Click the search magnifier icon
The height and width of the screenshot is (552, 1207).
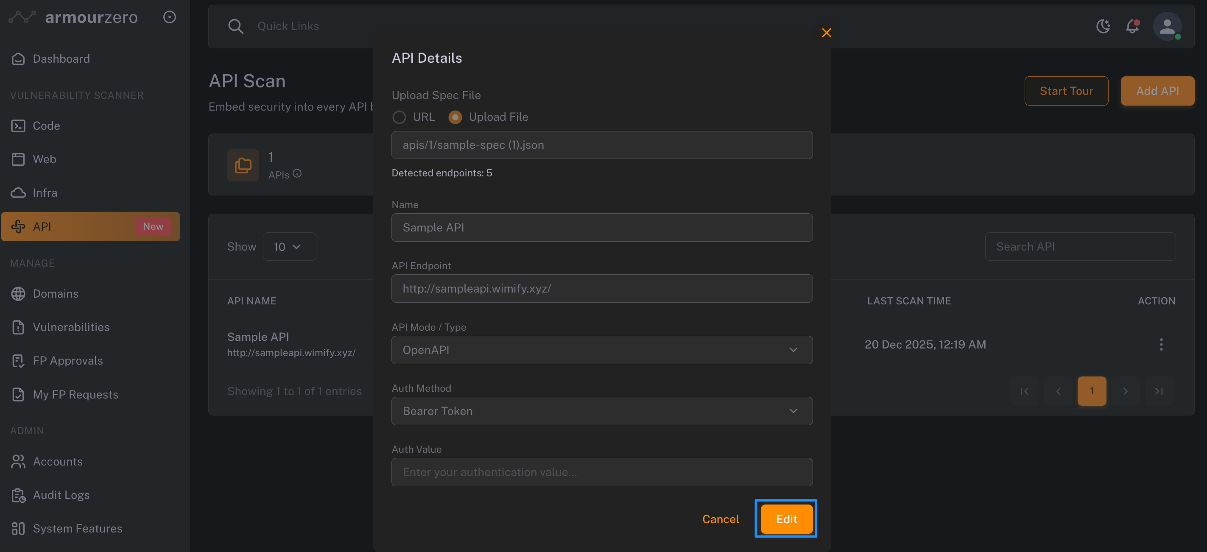(x=236, y=26)
